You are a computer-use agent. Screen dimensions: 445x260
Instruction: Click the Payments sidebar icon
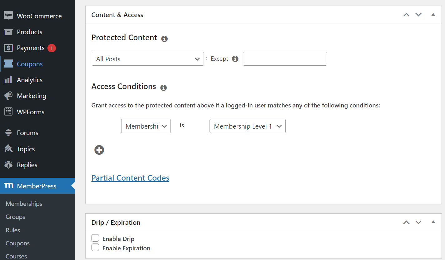pyautogui.click(x=8, y=48)
